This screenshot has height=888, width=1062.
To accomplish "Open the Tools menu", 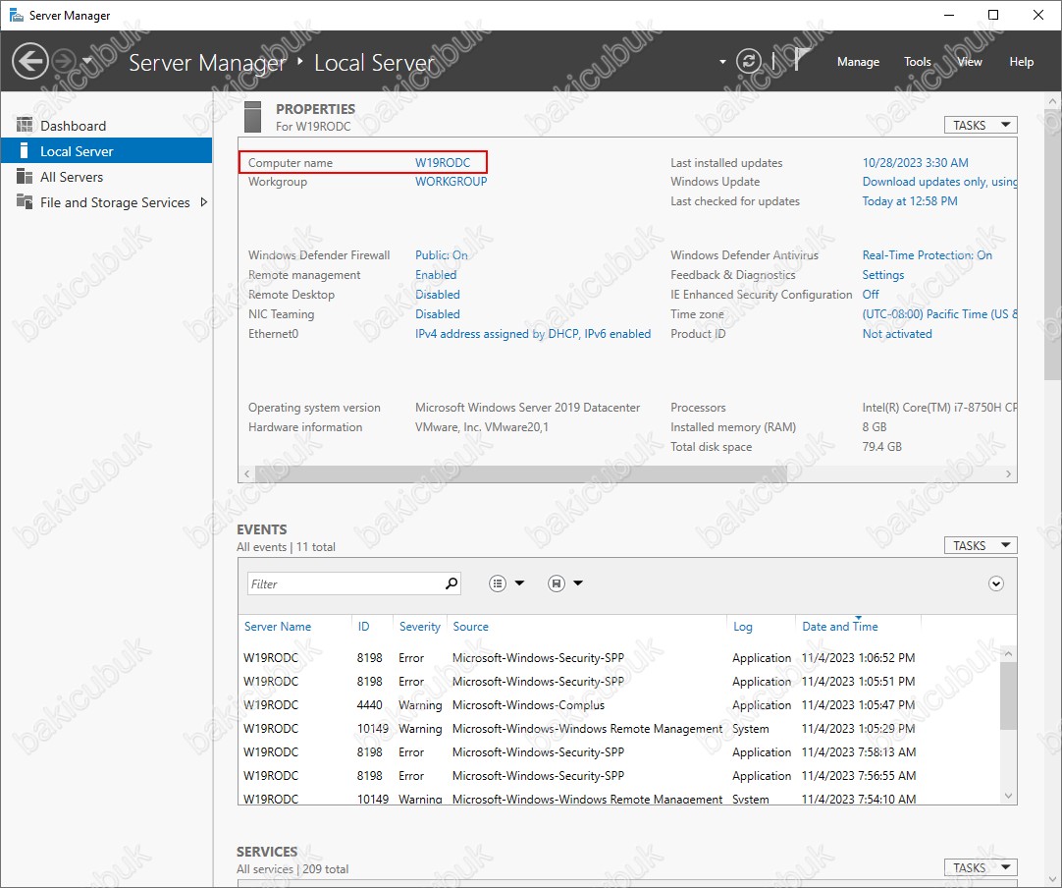I will (x=917, y=62).
